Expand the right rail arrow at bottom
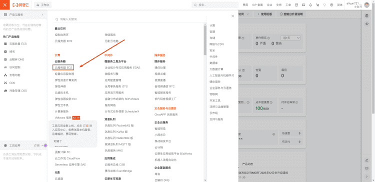The height and width of the screenshot is (182, 375). pyautogui.click(x=366, y=176)
